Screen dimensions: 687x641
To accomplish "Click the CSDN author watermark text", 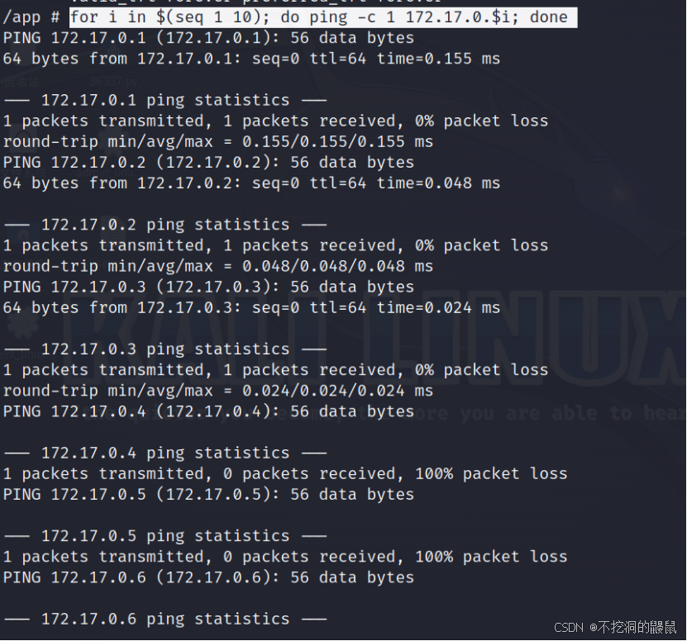I will tap(615, 628).
